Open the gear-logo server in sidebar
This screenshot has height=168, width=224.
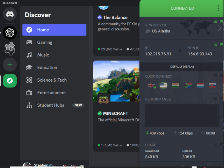click(10, 49)
